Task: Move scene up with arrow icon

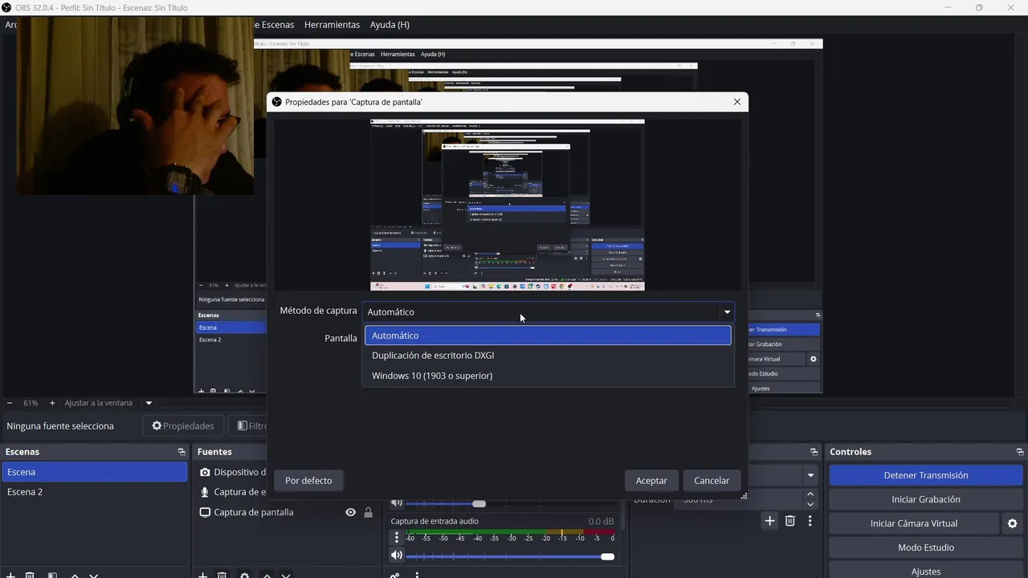Action: click(75, 575)
